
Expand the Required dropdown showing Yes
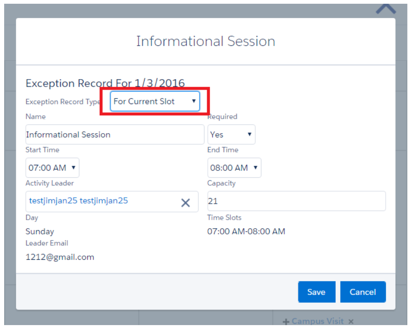(231, 134)
